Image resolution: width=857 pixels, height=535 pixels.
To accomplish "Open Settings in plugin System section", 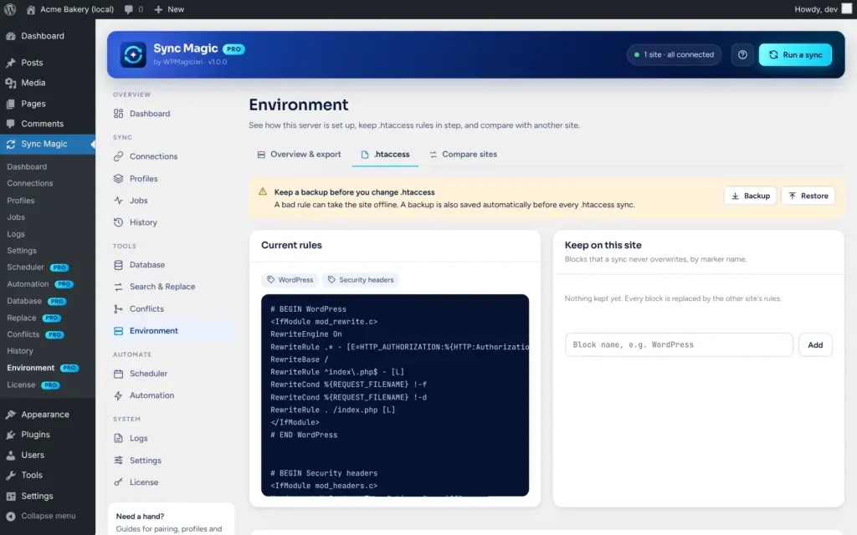I will tap(171, 461).
